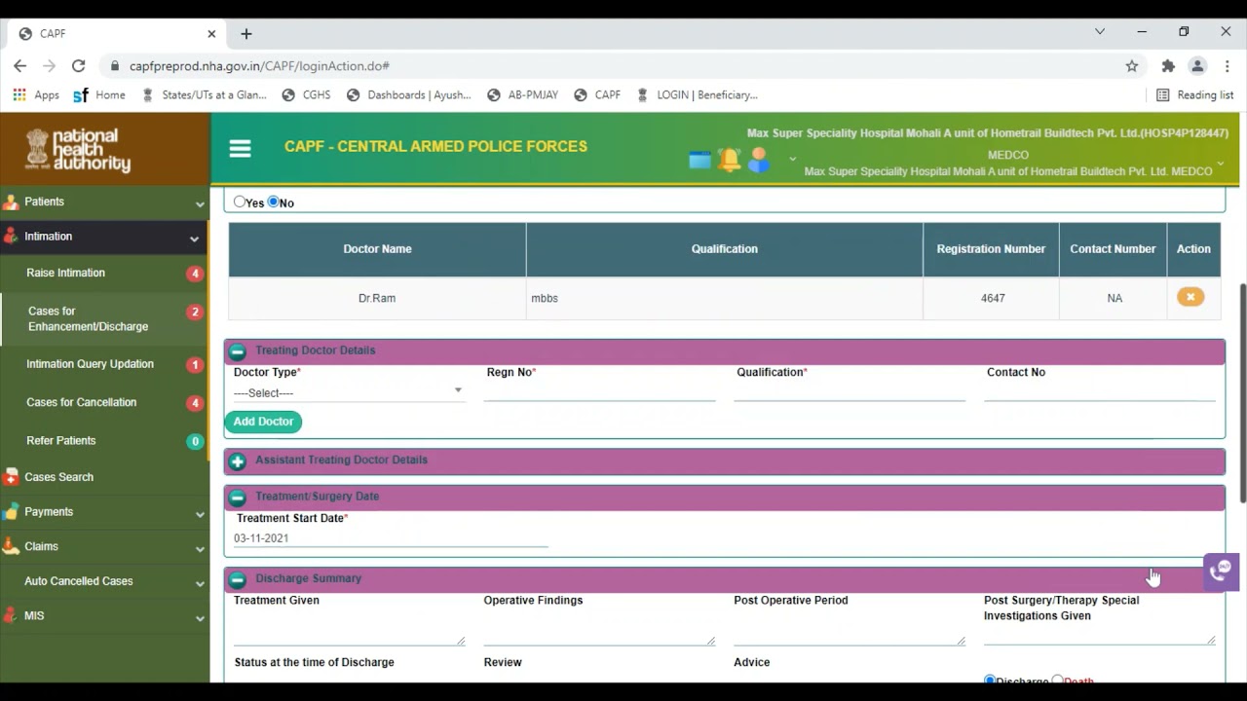Screen dimensions: 1247x701
Task: Click the page vertical scrollbar thumb
Action: click(1241, 393)
